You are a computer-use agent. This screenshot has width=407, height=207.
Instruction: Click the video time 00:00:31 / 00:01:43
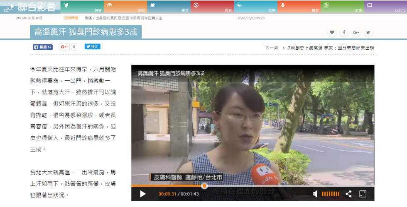tap(179, 194)
